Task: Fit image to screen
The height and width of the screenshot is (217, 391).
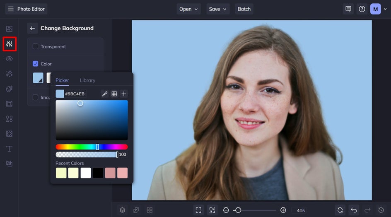Action: click(x=198, y=210)
